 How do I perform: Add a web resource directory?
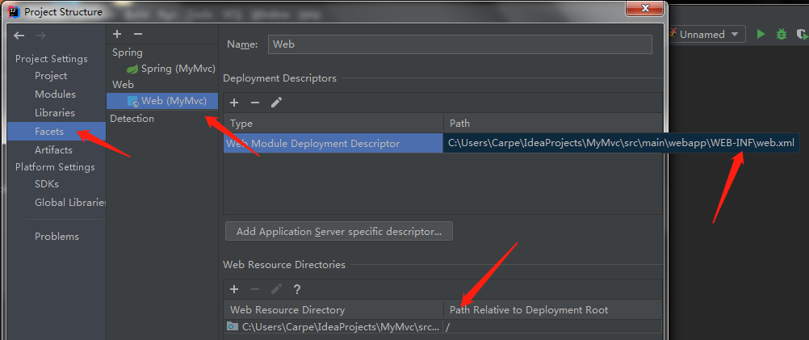coord(234,289)
